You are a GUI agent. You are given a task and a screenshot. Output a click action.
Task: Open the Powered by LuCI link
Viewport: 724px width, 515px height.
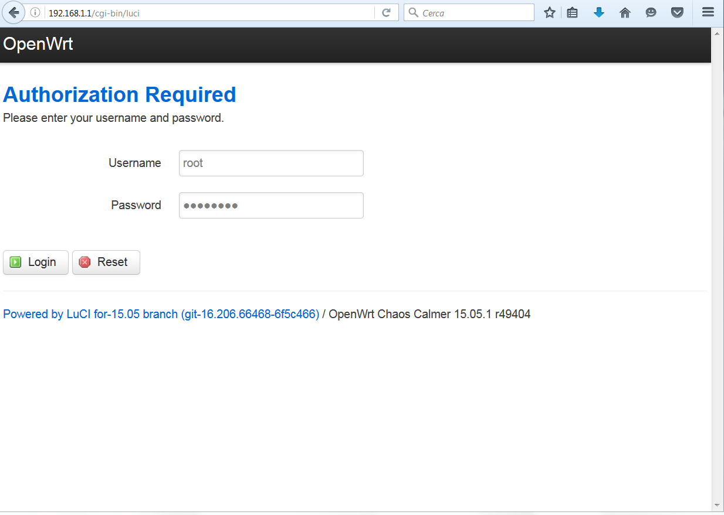pyautogui.click(x=161, y=315)
